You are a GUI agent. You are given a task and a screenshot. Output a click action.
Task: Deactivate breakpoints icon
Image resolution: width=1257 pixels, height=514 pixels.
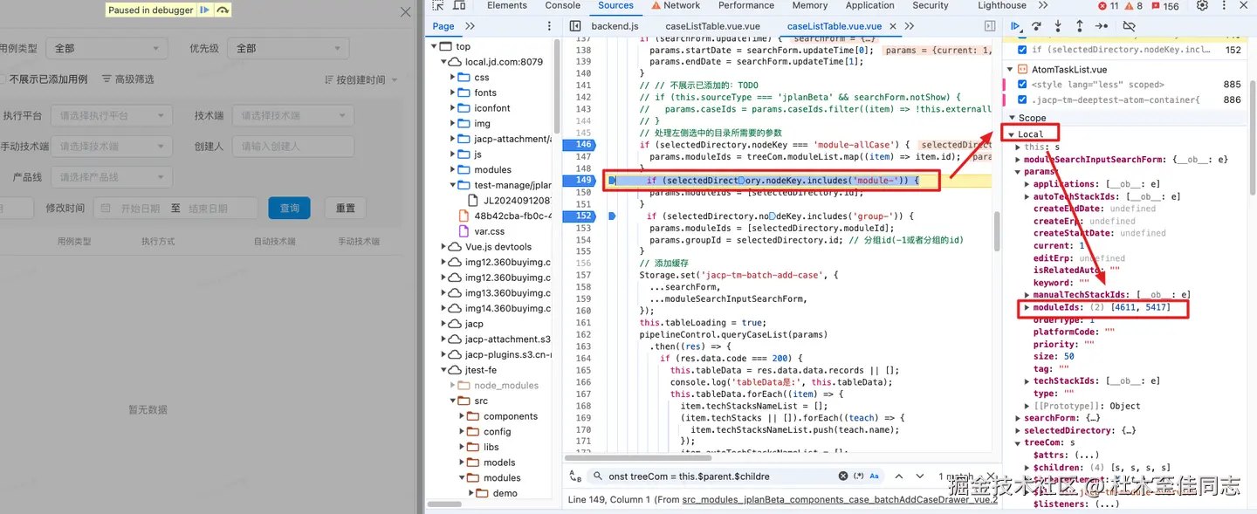pos(1129,26)
